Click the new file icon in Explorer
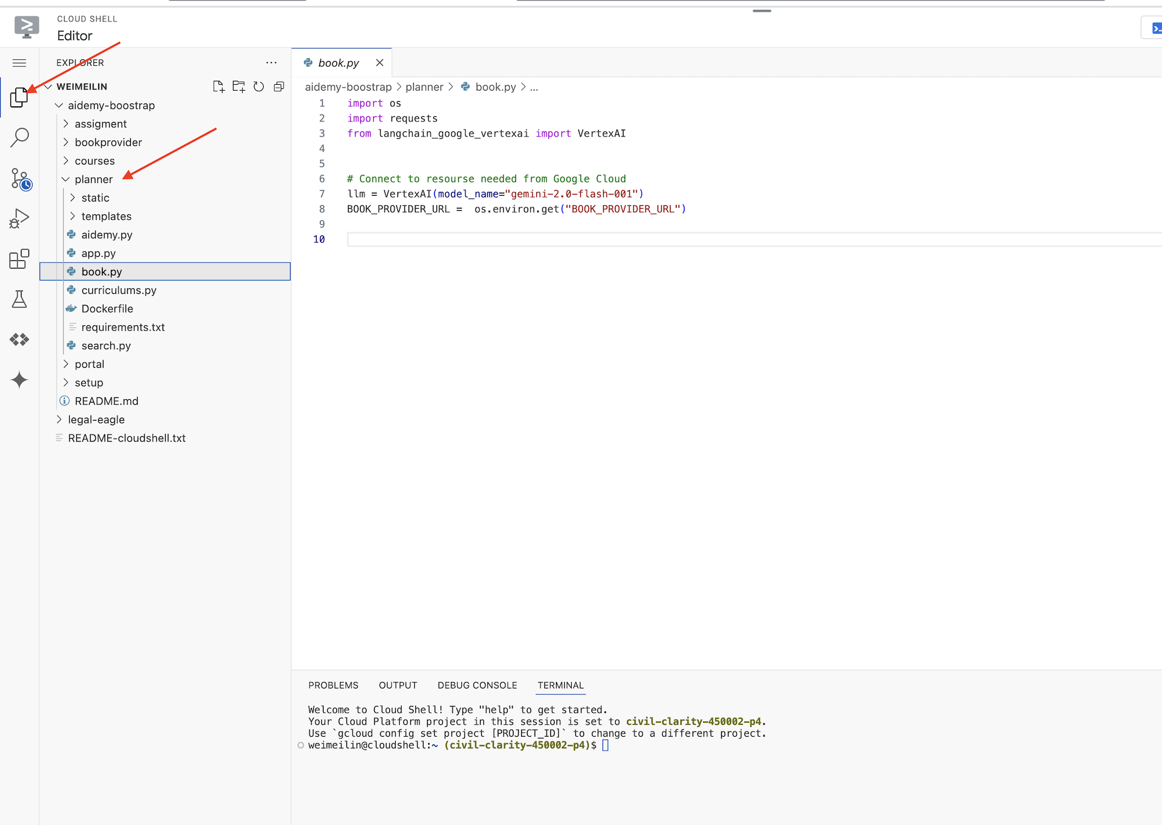Viewport: 1162px width, 825px height. click(218, 87)
